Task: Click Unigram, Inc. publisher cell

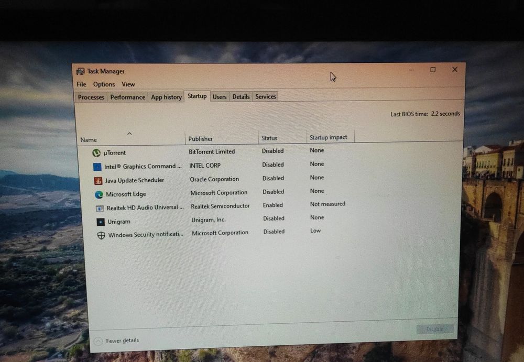Action: 209,220
